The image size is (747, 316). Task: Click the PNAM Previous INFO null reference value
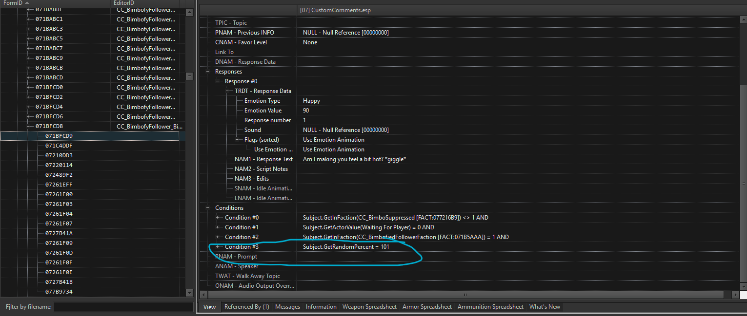[345, 33]
